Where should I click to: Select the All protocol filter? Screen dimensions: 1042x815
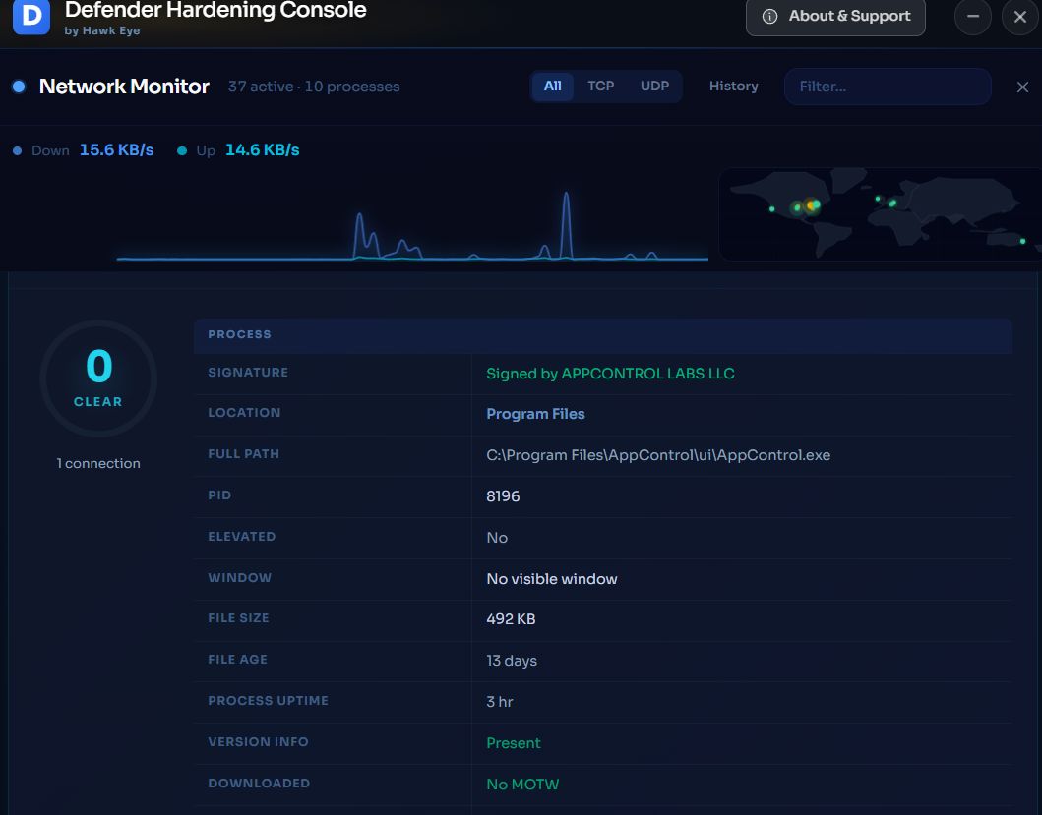(552, 87)
